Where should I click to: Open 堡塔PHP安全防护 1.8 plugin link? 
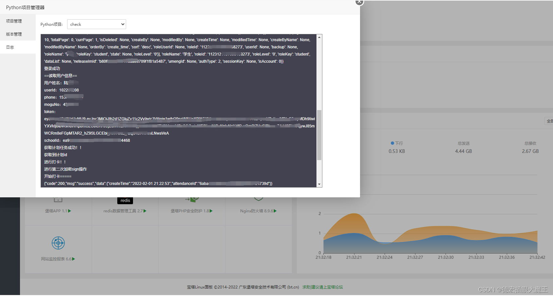click(x=190, y=211)
